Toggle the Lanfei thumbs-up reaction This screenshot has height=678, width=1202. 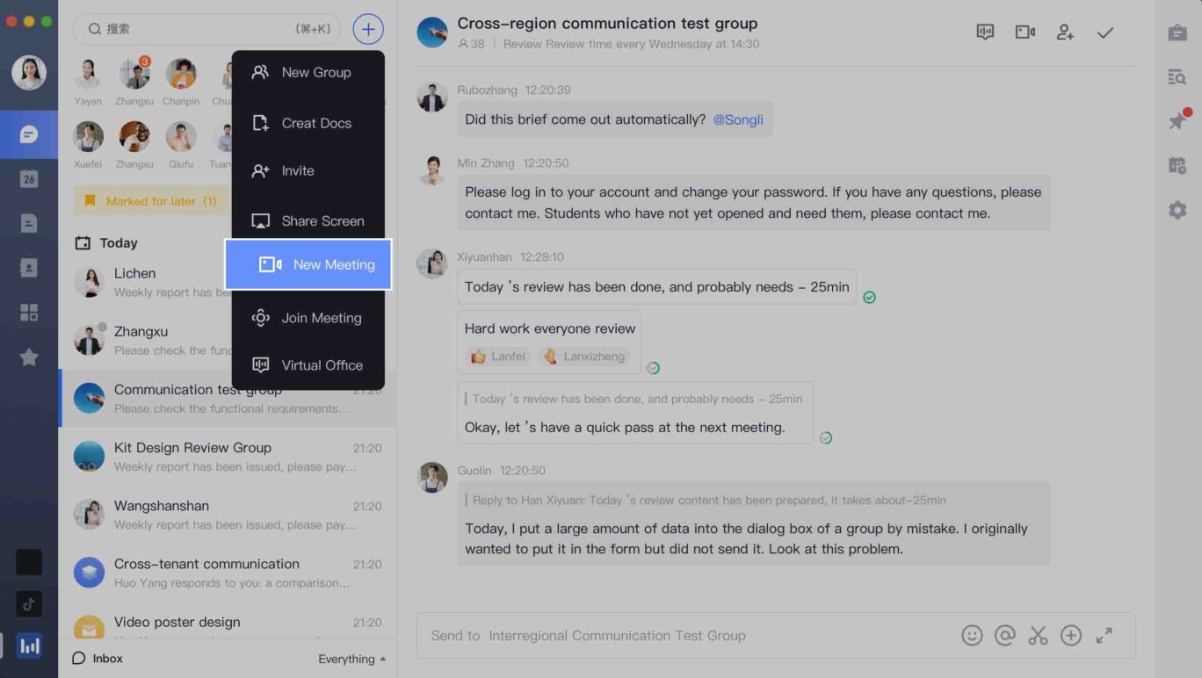click(498, 357)
